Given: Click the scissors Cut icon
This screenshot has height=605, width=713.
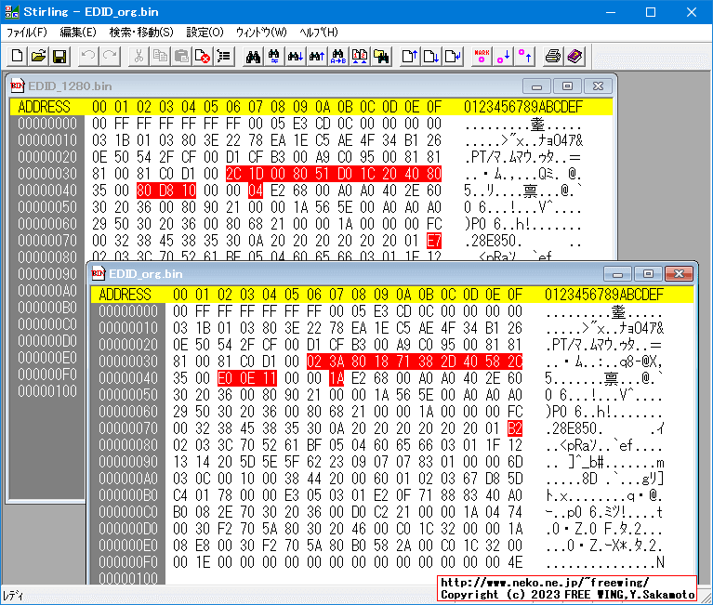Looking at the screenshot, I should tap(139, 57).
